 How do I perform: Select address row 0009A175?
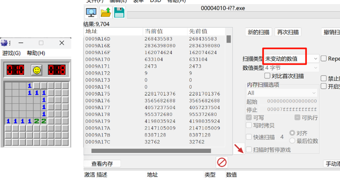pos(154,94)
